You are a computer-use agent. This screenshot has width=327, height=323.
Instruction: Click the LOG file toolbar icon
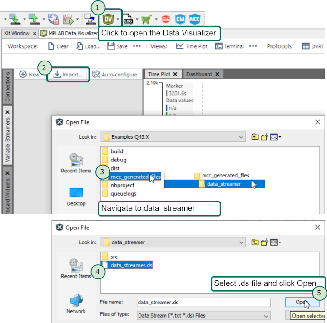click(x=128, y=20)
